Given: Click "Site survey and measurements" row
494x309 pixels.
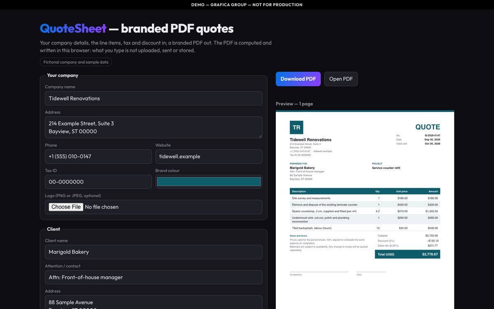Looking at the screenshot, I should [365, 198].
